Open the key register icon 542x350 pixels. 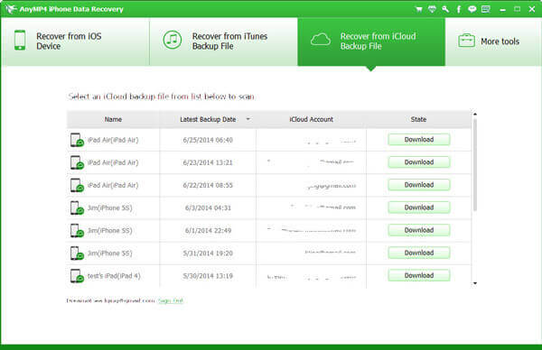click(x=445, y=9)
